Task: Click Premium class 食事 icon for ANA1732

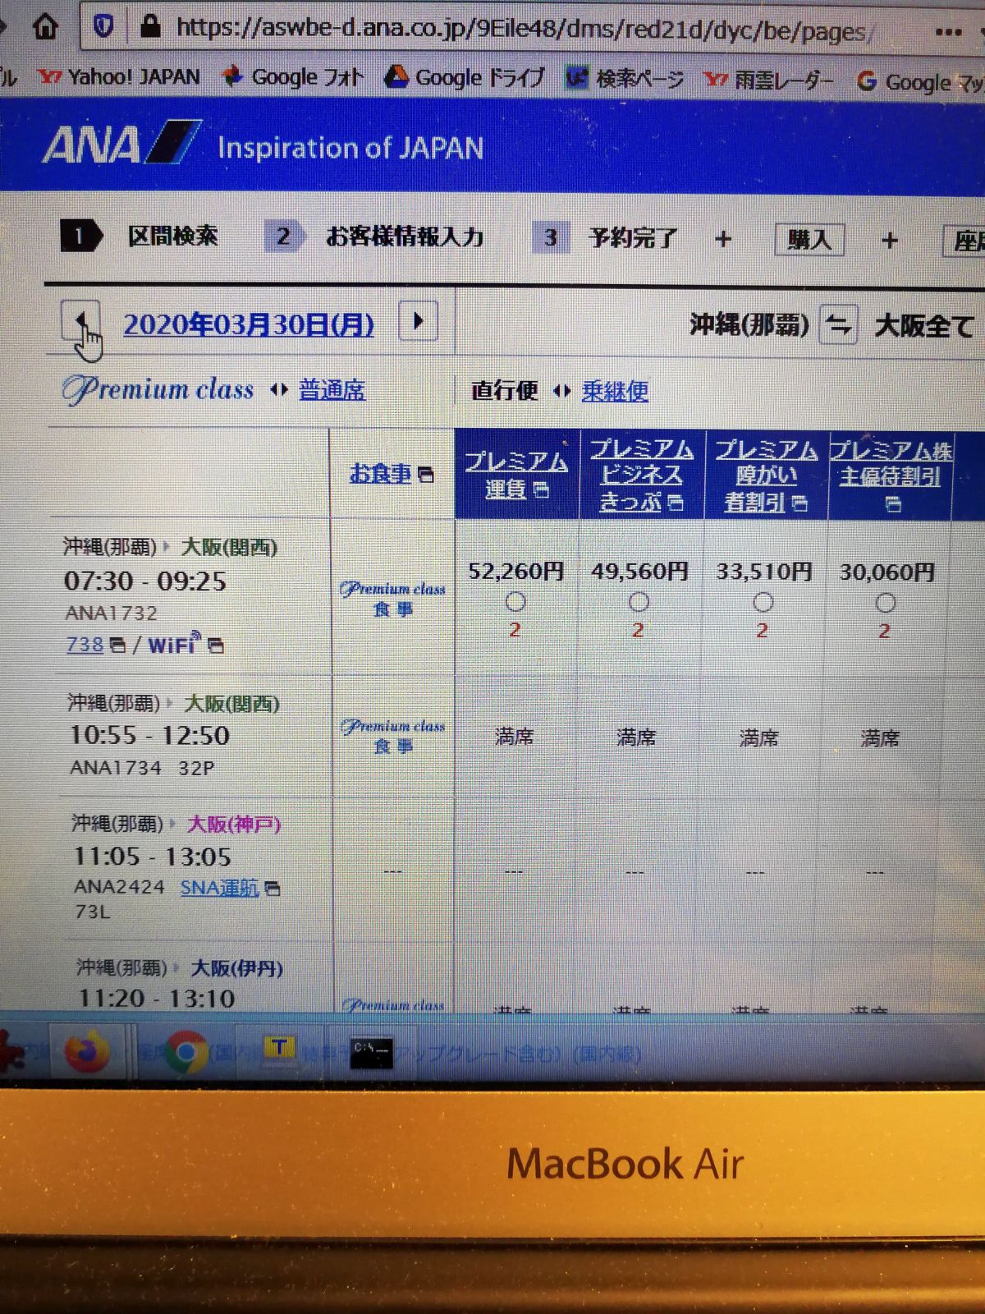Action: [x=392, y=599]
